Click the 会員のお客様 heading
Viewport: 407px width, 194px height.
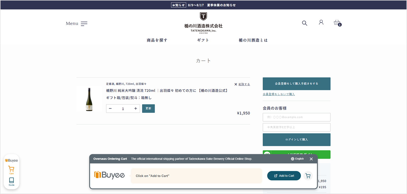(x=275, y=108)
